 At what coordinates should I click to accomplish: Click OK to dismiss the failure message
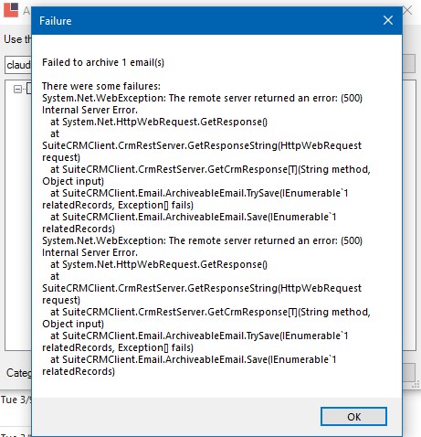coord(353,416)
